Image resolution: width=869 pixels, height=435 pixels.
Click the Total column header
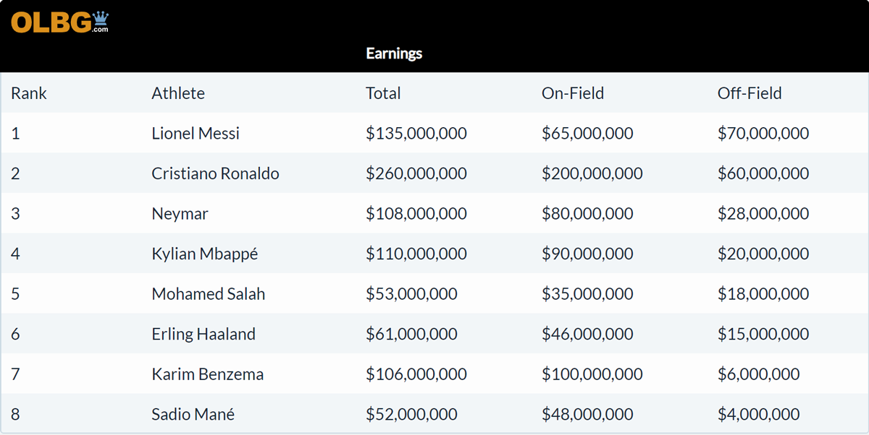coord(383,93)
